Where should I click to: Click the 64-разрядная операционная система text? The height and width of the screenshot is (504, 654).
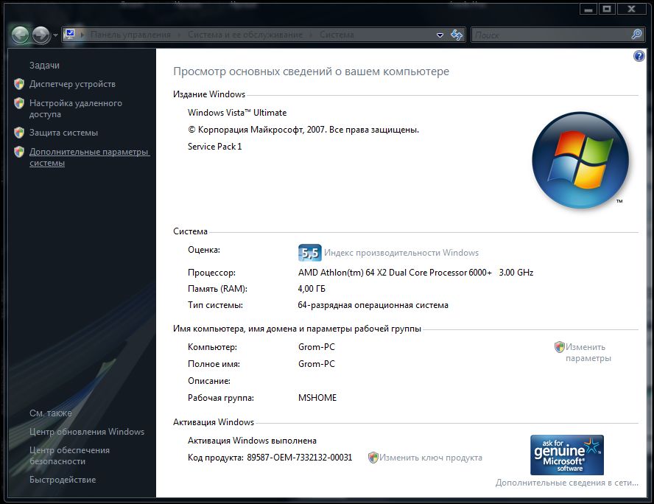point(373,305)
